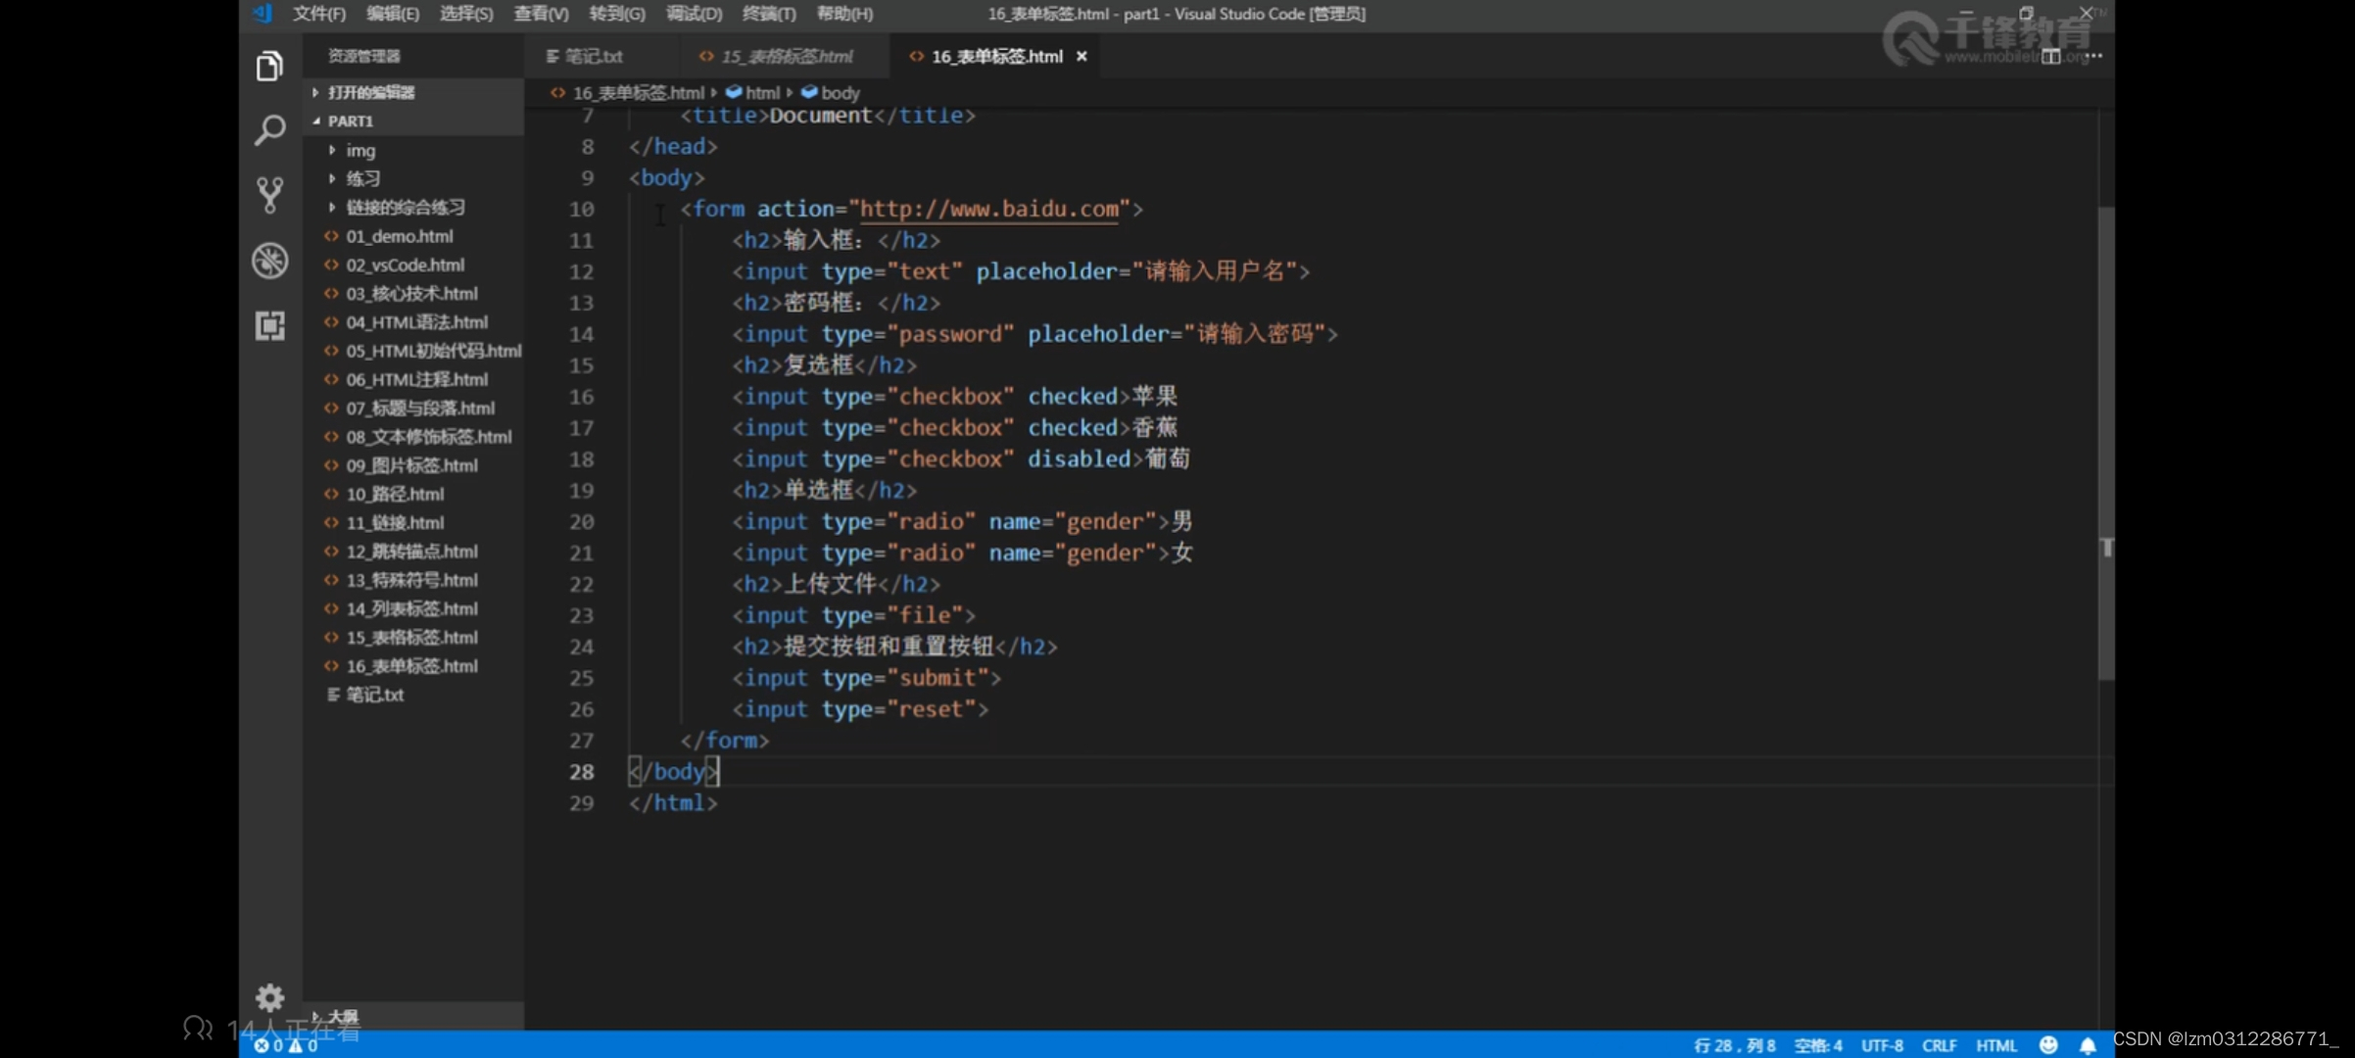The width and height of the screenshot is (2355, 1058).
Task: Select the 16_表单标签.html editor tab
Action: [996, 56]
